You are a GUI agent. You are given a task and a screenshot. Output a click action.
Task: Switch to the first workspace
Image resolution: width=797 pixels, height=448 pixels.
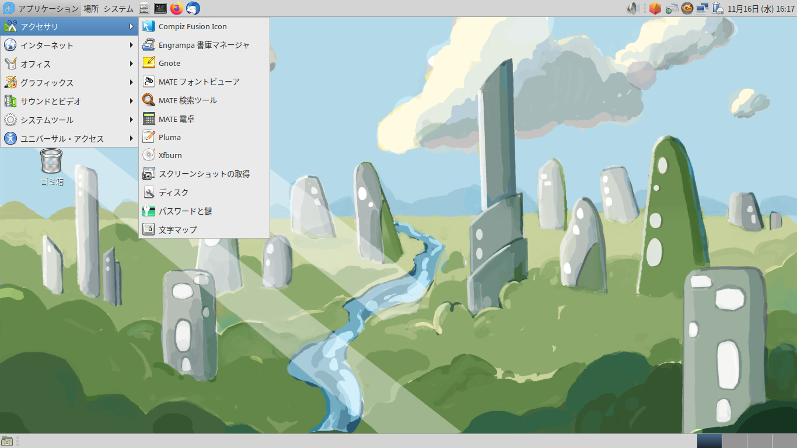pos(709,441)
